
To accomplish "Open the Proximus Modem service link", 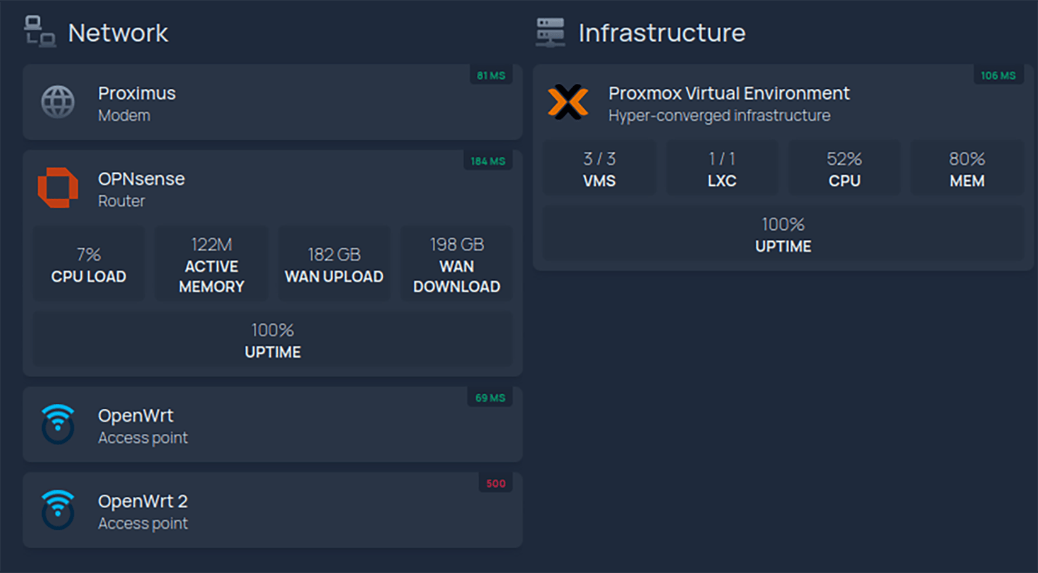I will point(137,94).
